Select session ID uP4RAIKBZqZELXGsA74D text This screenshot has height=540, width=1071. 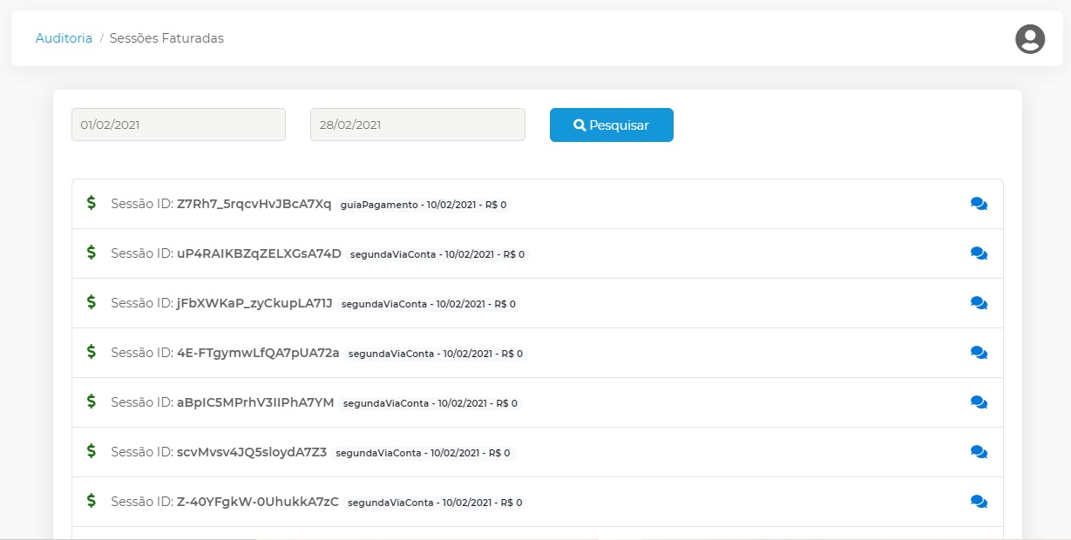point(259,253)
